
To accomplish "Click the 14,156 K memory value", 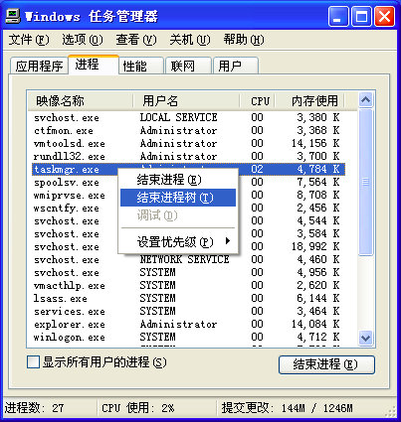I will tap(315, 143).
